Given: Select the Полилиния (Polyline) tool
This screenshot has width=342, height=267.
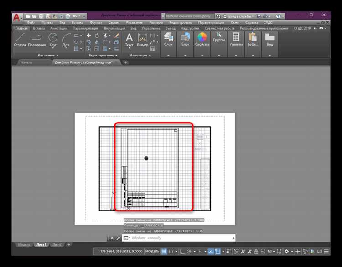Looking at the screenshot, I should pos(37,40).
